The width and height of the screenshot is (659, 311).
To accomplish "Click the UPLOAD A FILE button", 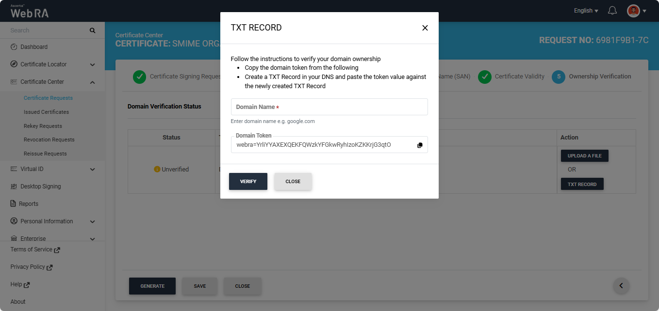I will tap(585, 156).
